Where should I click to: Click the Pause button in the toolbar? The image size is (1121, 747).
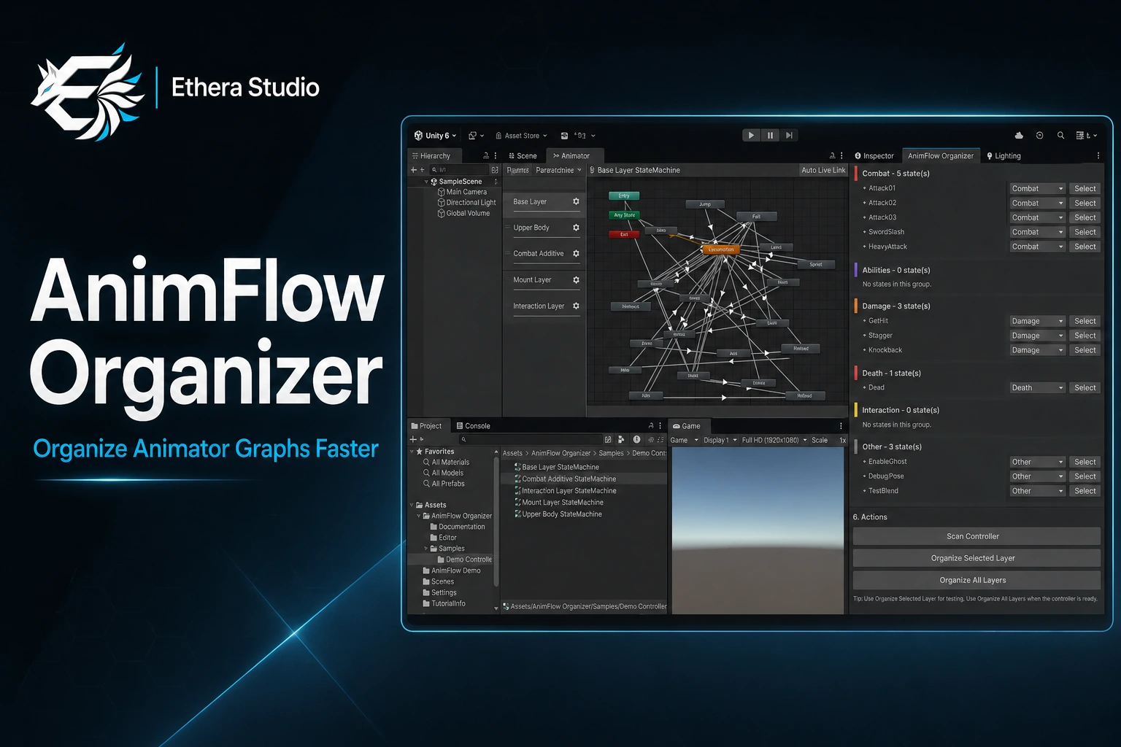pyautogui.click(x=770, y=135)
